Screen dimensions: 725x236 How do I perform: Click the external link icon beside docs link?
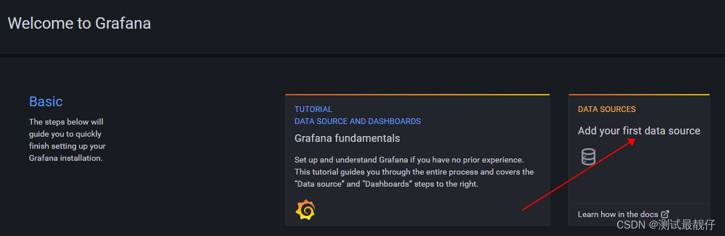coord(665,214)
